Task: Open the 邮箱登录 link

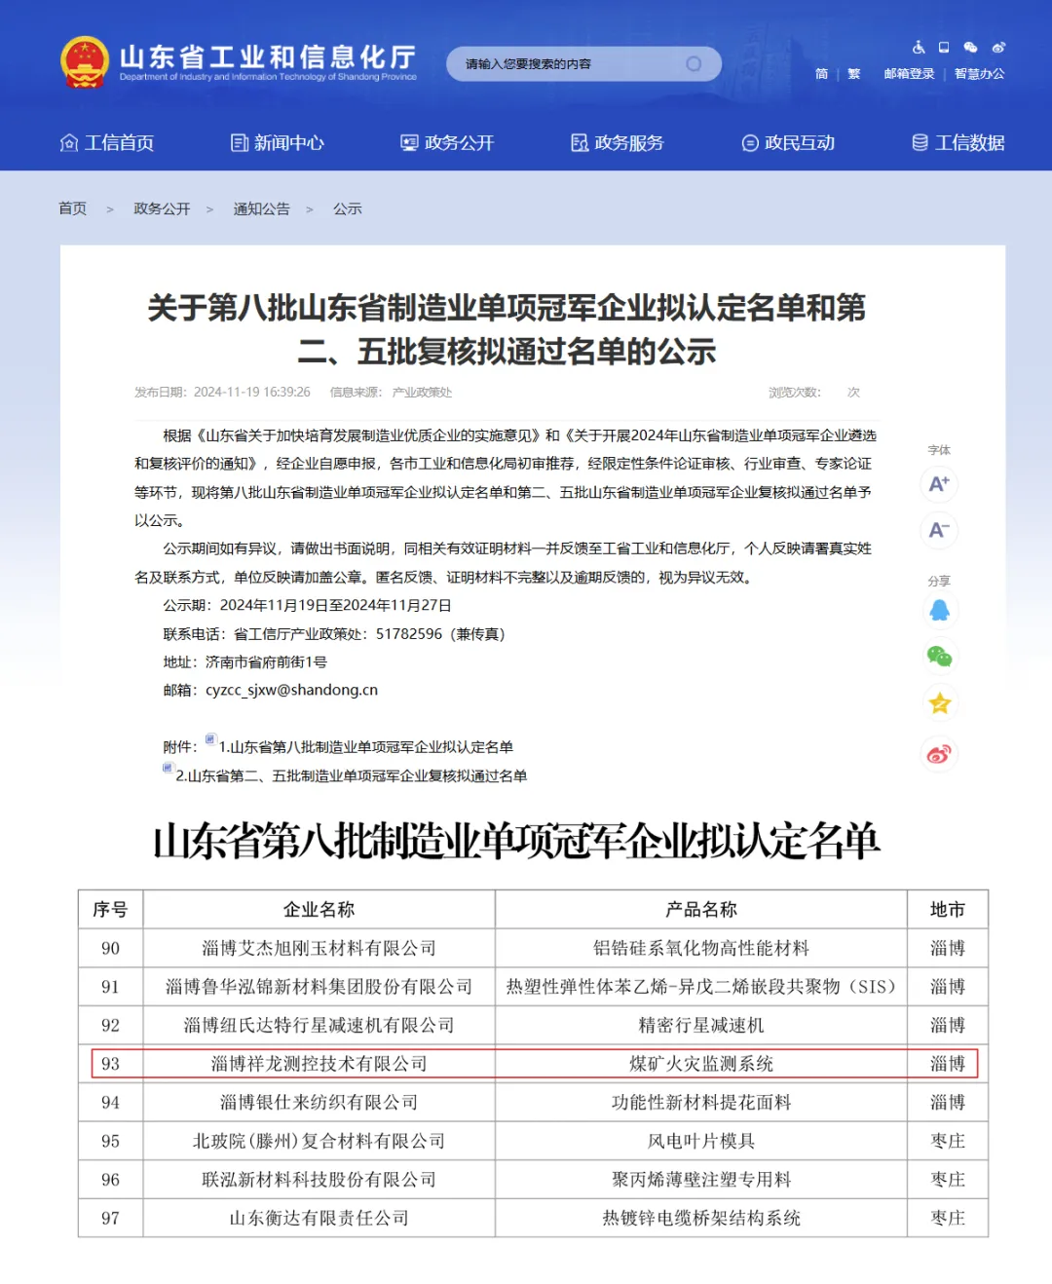Action: pyautogui.click(x=909, y=74)
